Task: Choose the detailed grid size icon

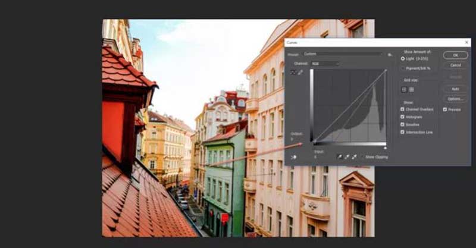Action: (411, 89)
